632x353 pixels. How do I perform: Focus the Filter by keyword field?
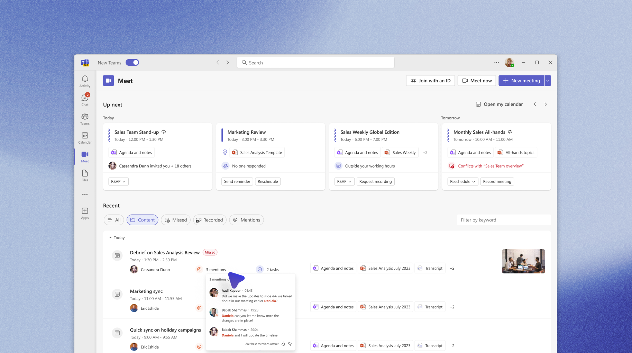point(504,220)
